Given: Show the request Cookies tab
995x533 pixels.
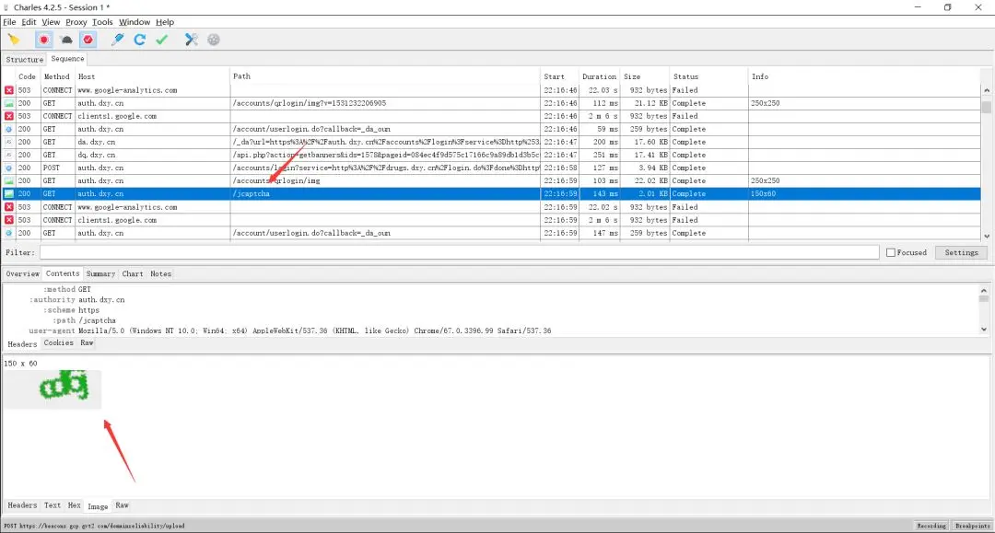Looking at the screenshot, I should tap(58, 342).
